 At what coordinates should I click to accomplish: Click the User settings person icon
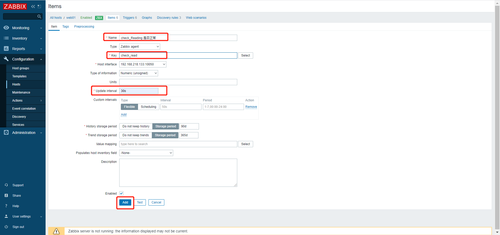pos(6,216)
